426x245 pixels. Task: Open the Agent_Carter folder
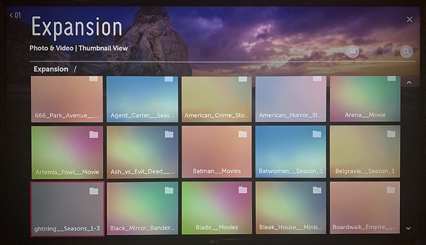[x=142, y=99]
